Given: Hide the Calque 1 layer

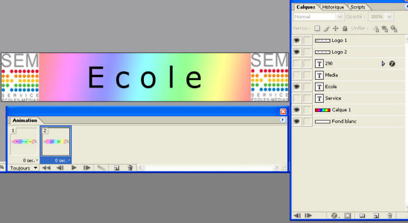Looking at the screenshot, I should pos(297,110).
